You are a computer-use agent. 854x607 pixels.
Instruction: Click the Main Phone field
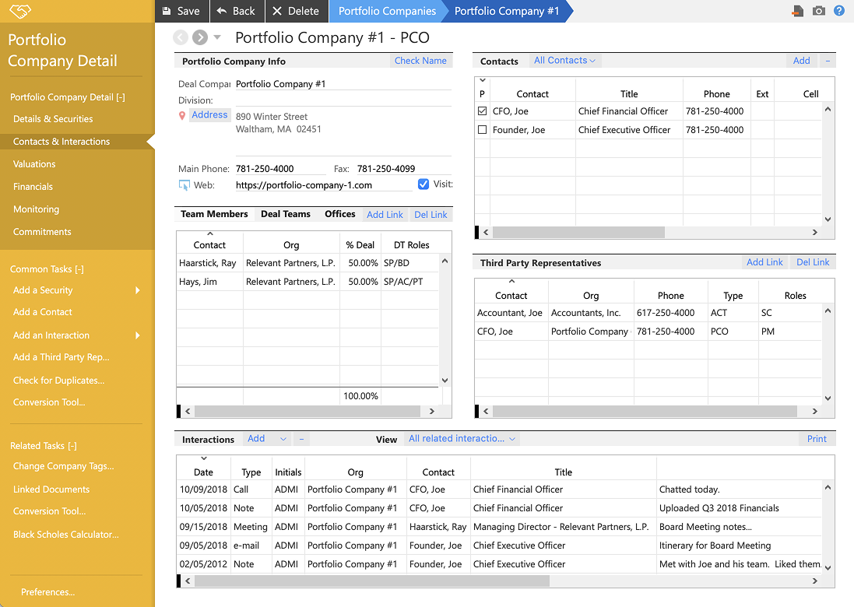tap(280, 169)
